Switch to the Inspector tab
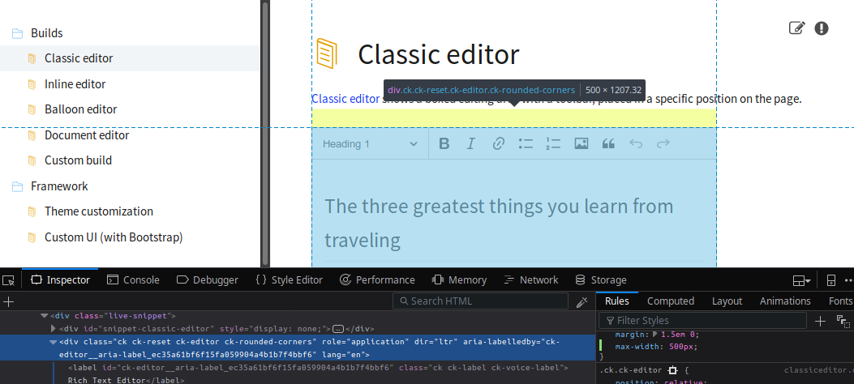854x384 pixels. coord(61,280)
